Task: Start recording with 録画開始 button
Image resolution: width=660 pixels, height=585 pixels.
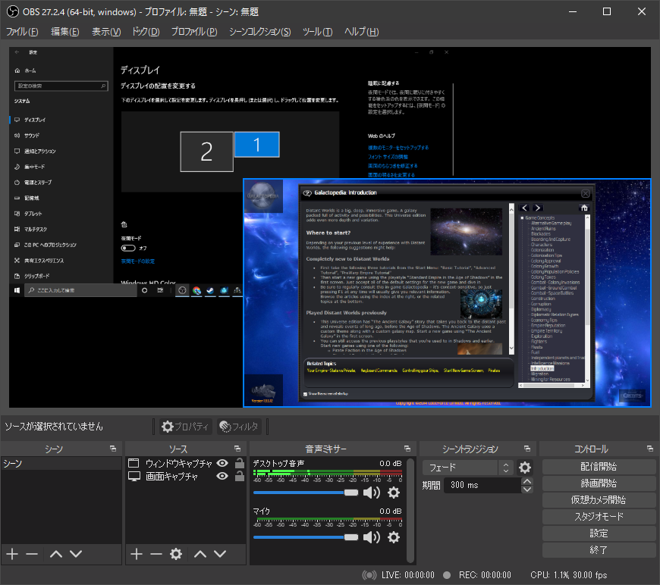Action: click(599, 483)
